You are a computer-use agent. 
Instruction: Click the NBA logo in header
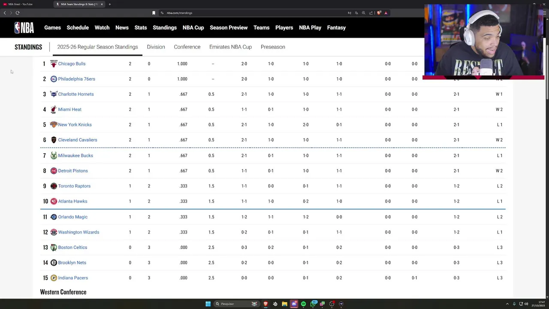coord(24,27)
